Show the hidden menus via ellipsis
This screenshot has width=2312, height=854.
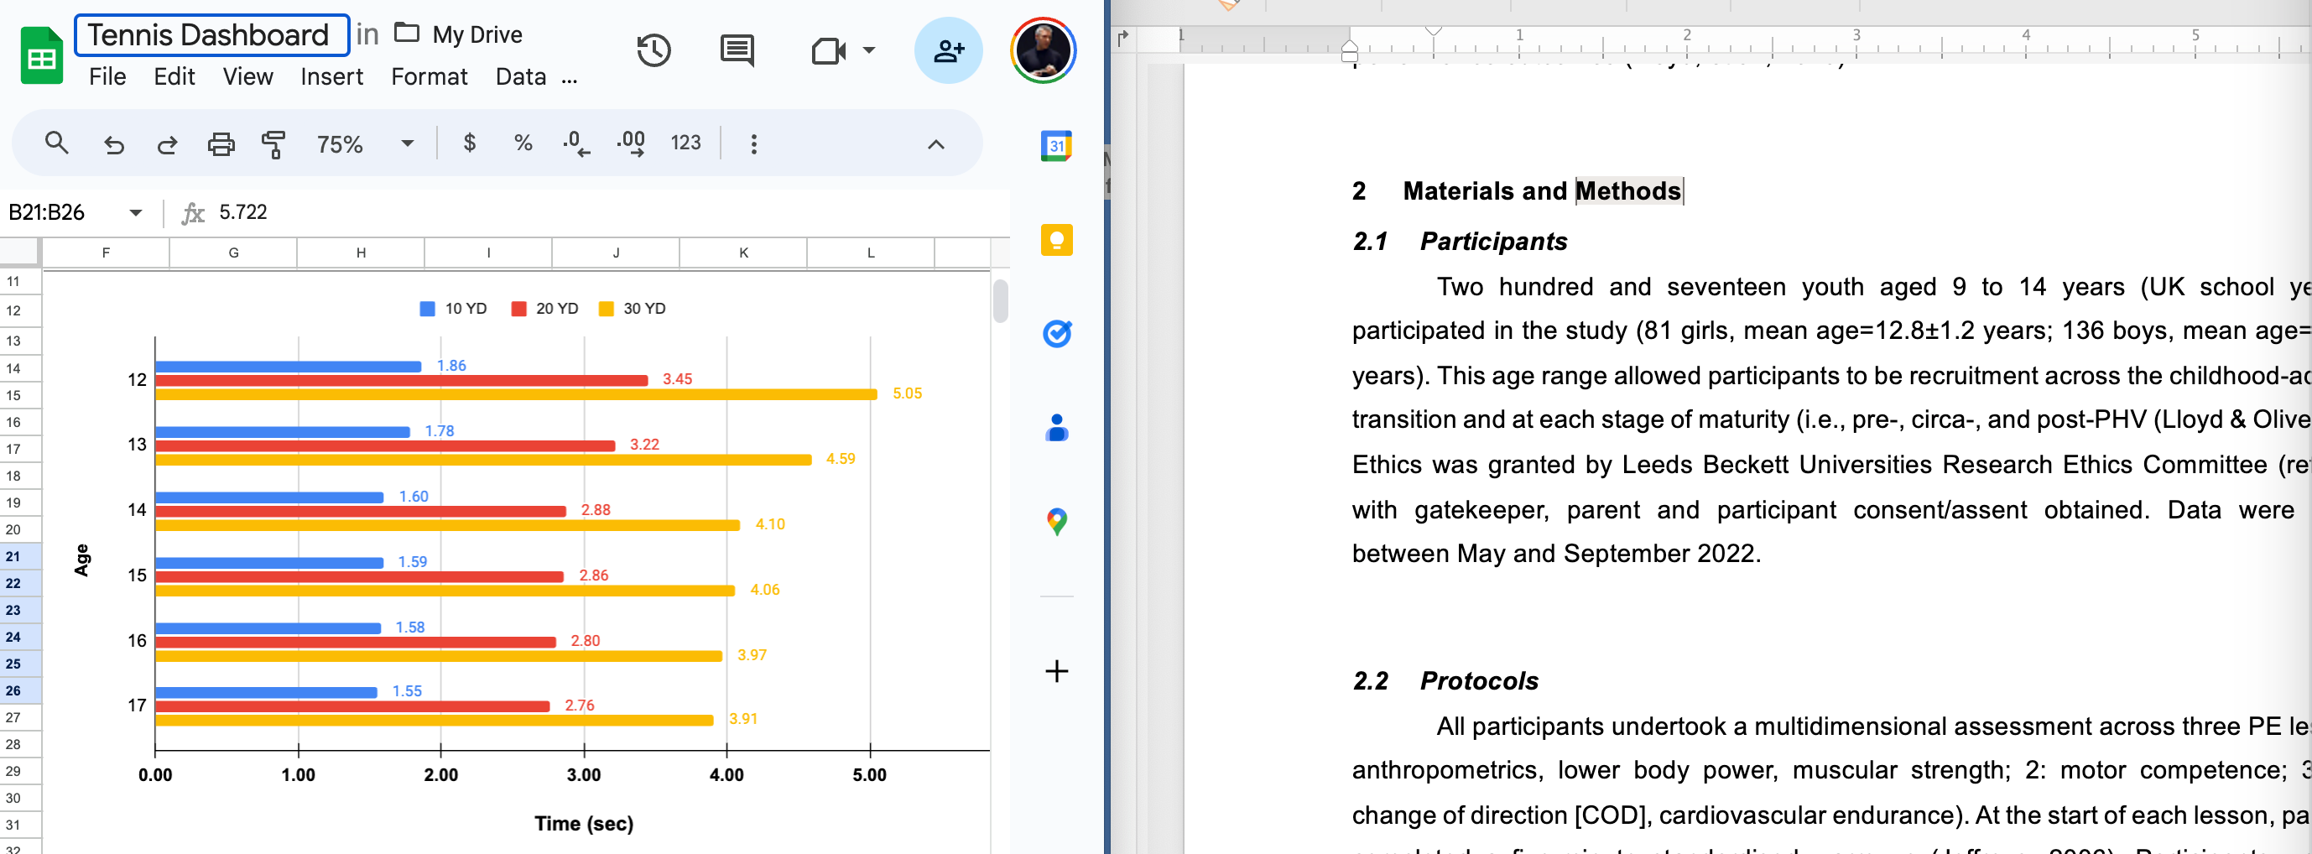(569, 79)
